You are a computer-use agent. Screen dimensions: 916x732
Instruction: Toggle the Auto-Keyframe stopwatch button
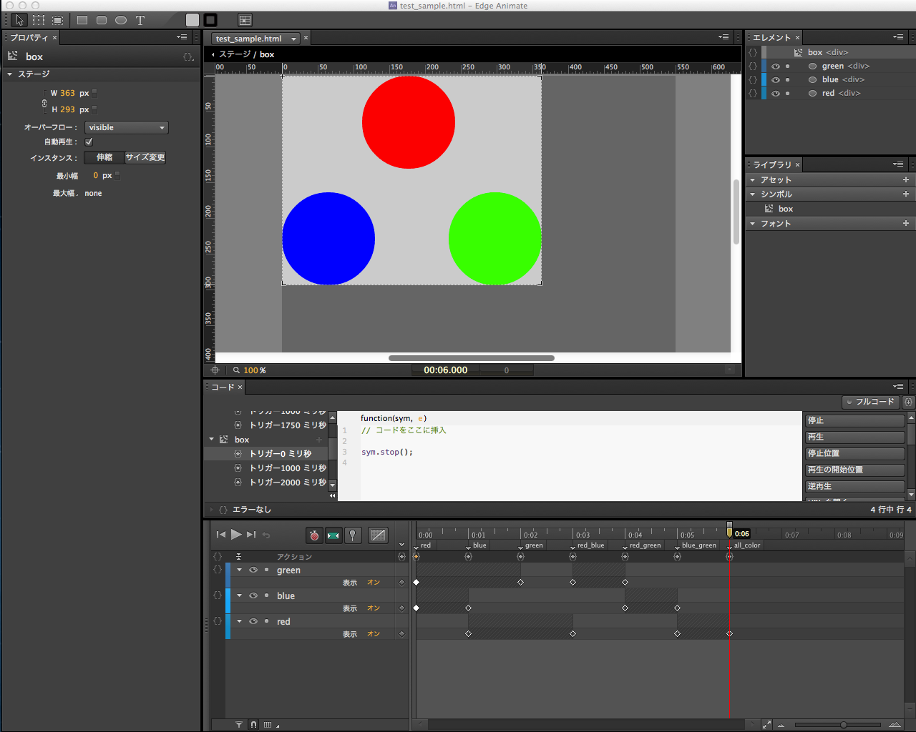pyautogui.click(x=313, y=535)
